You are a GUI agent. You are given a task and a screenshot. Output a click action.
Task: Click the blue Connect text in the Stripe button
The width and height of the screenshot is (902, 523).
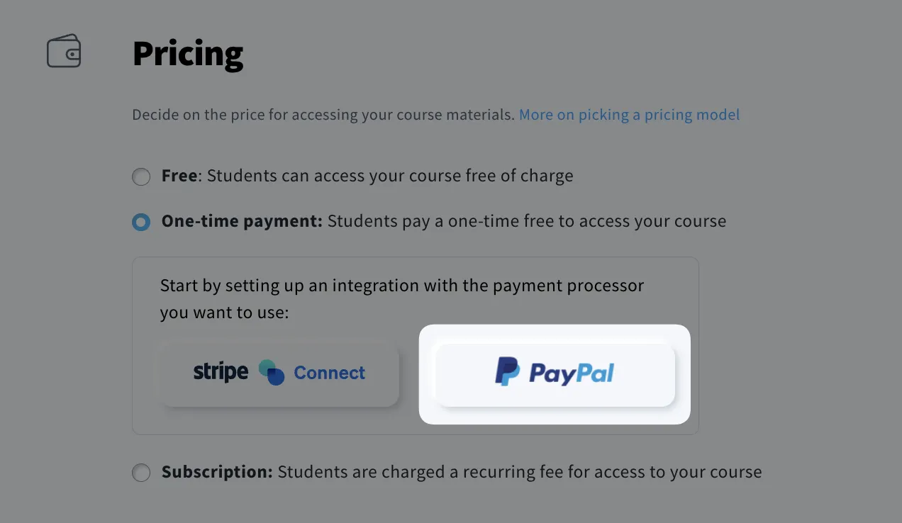[329, 373]
